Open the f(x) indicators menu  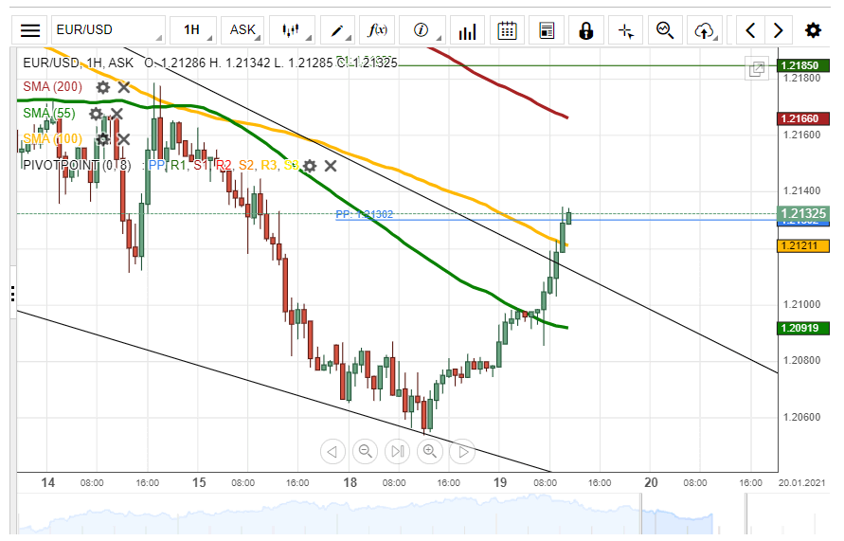pos(377,30)
